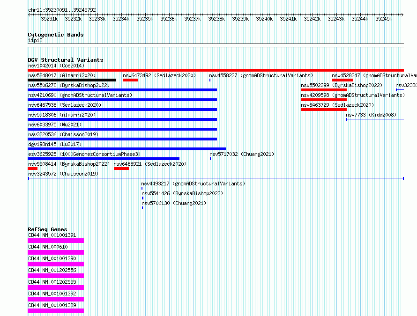Open nsv3220536 (Chaisson2019) label
Viewport: 417px width, 316px height.
[63, 134]
